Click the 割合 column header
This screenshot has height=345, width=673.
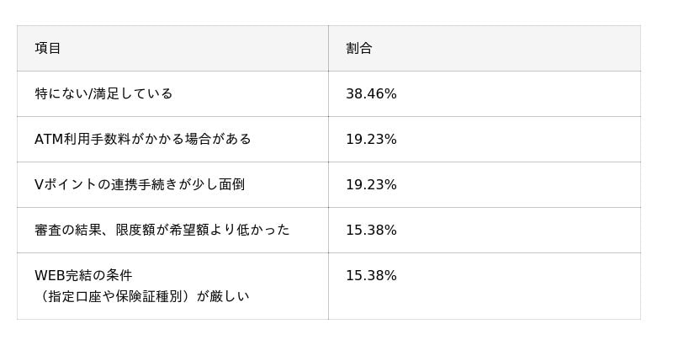(358, 49)
